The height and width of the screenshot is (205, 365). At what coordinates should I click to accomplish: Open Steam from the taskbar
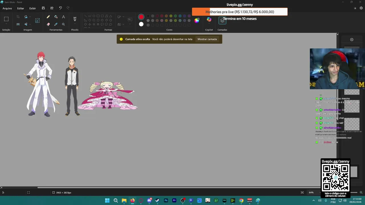pos(157,200)
